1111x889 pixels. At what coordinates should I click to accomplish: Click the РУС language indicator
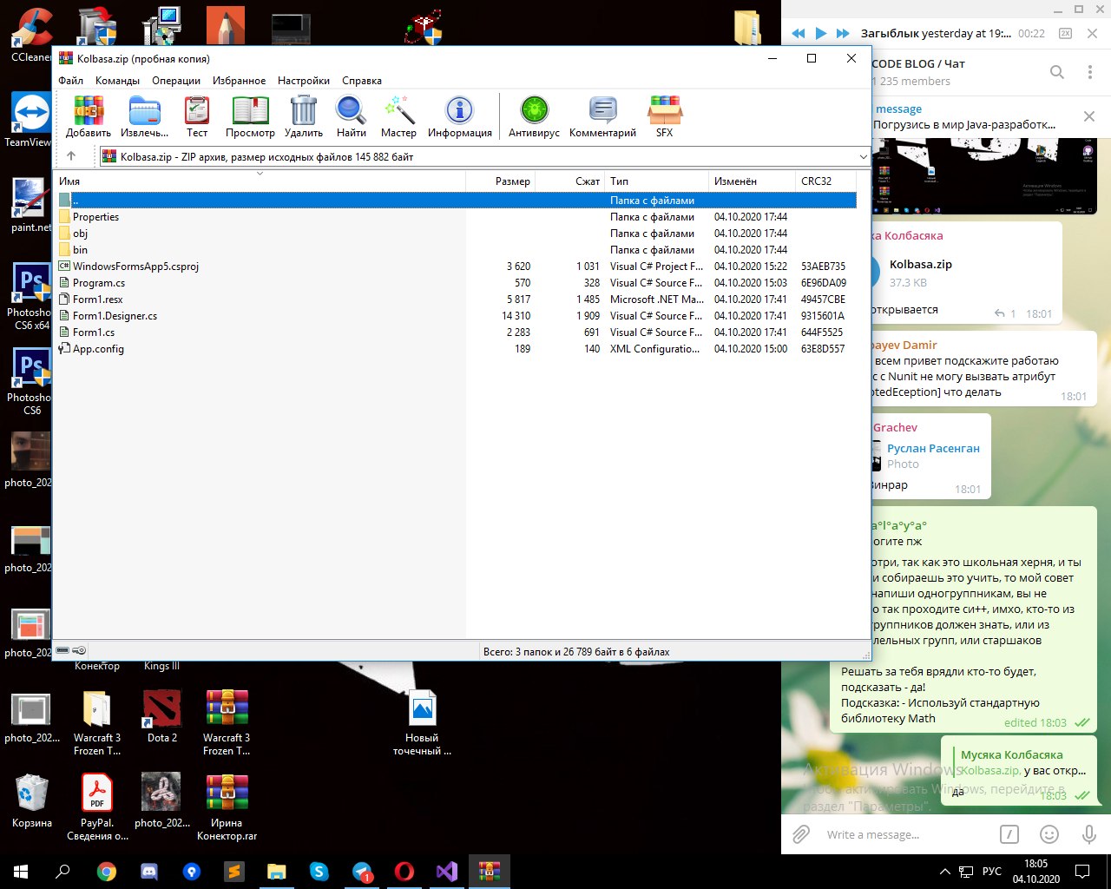(992, 871)
